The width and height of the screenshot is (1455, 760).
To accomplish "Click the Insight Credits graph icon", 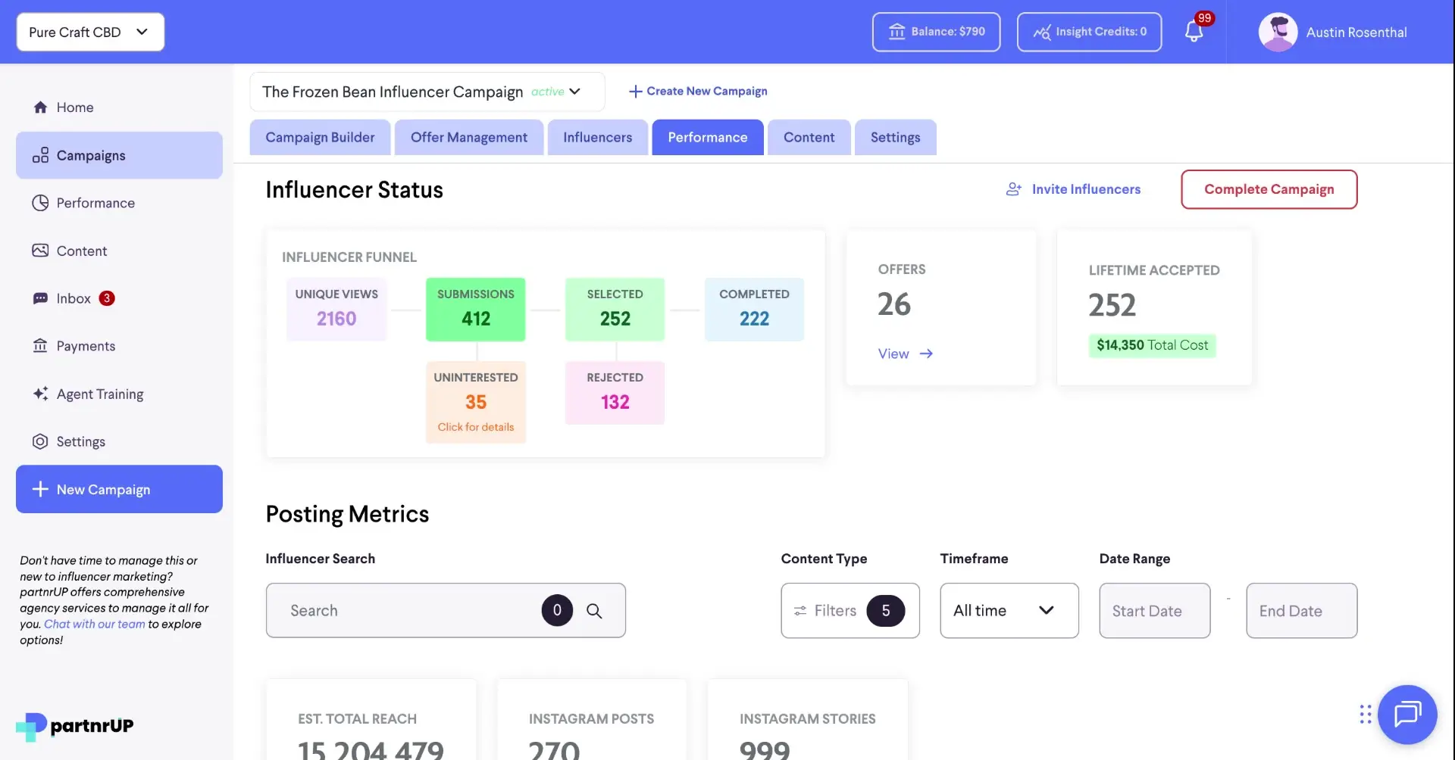I will pyautogui.click(x=1044, y=32).
